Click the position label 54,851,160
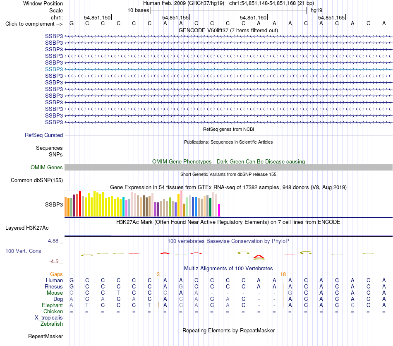Viewport: 393px width, 346px height. 253,17
